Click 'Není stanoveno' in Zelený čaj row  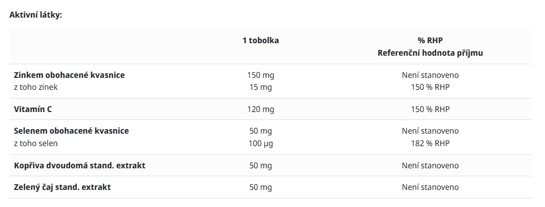click(430, 187)
